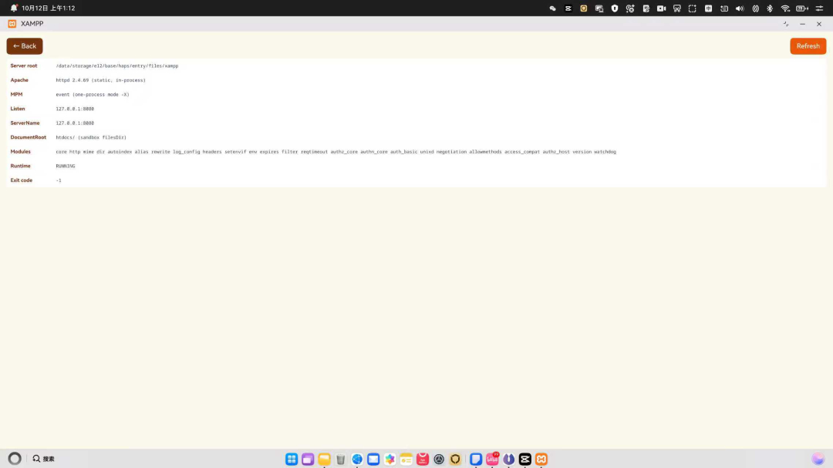
Task: Open the control center sliders icon
Action: 819,8
